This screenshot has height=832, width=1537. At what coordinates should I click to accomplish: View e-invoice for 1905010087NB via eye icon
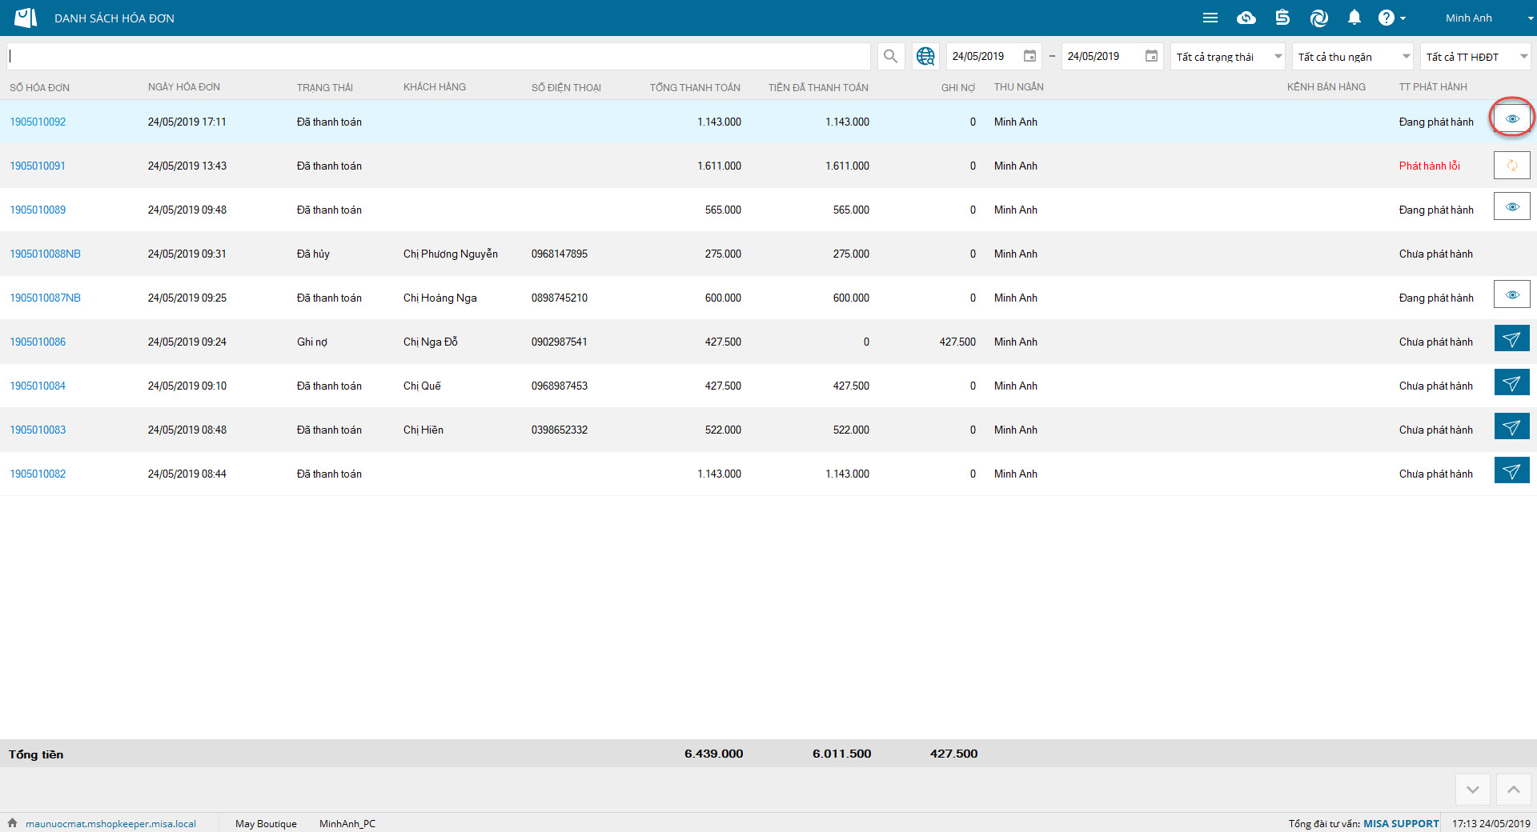(x=1511, y=295)
